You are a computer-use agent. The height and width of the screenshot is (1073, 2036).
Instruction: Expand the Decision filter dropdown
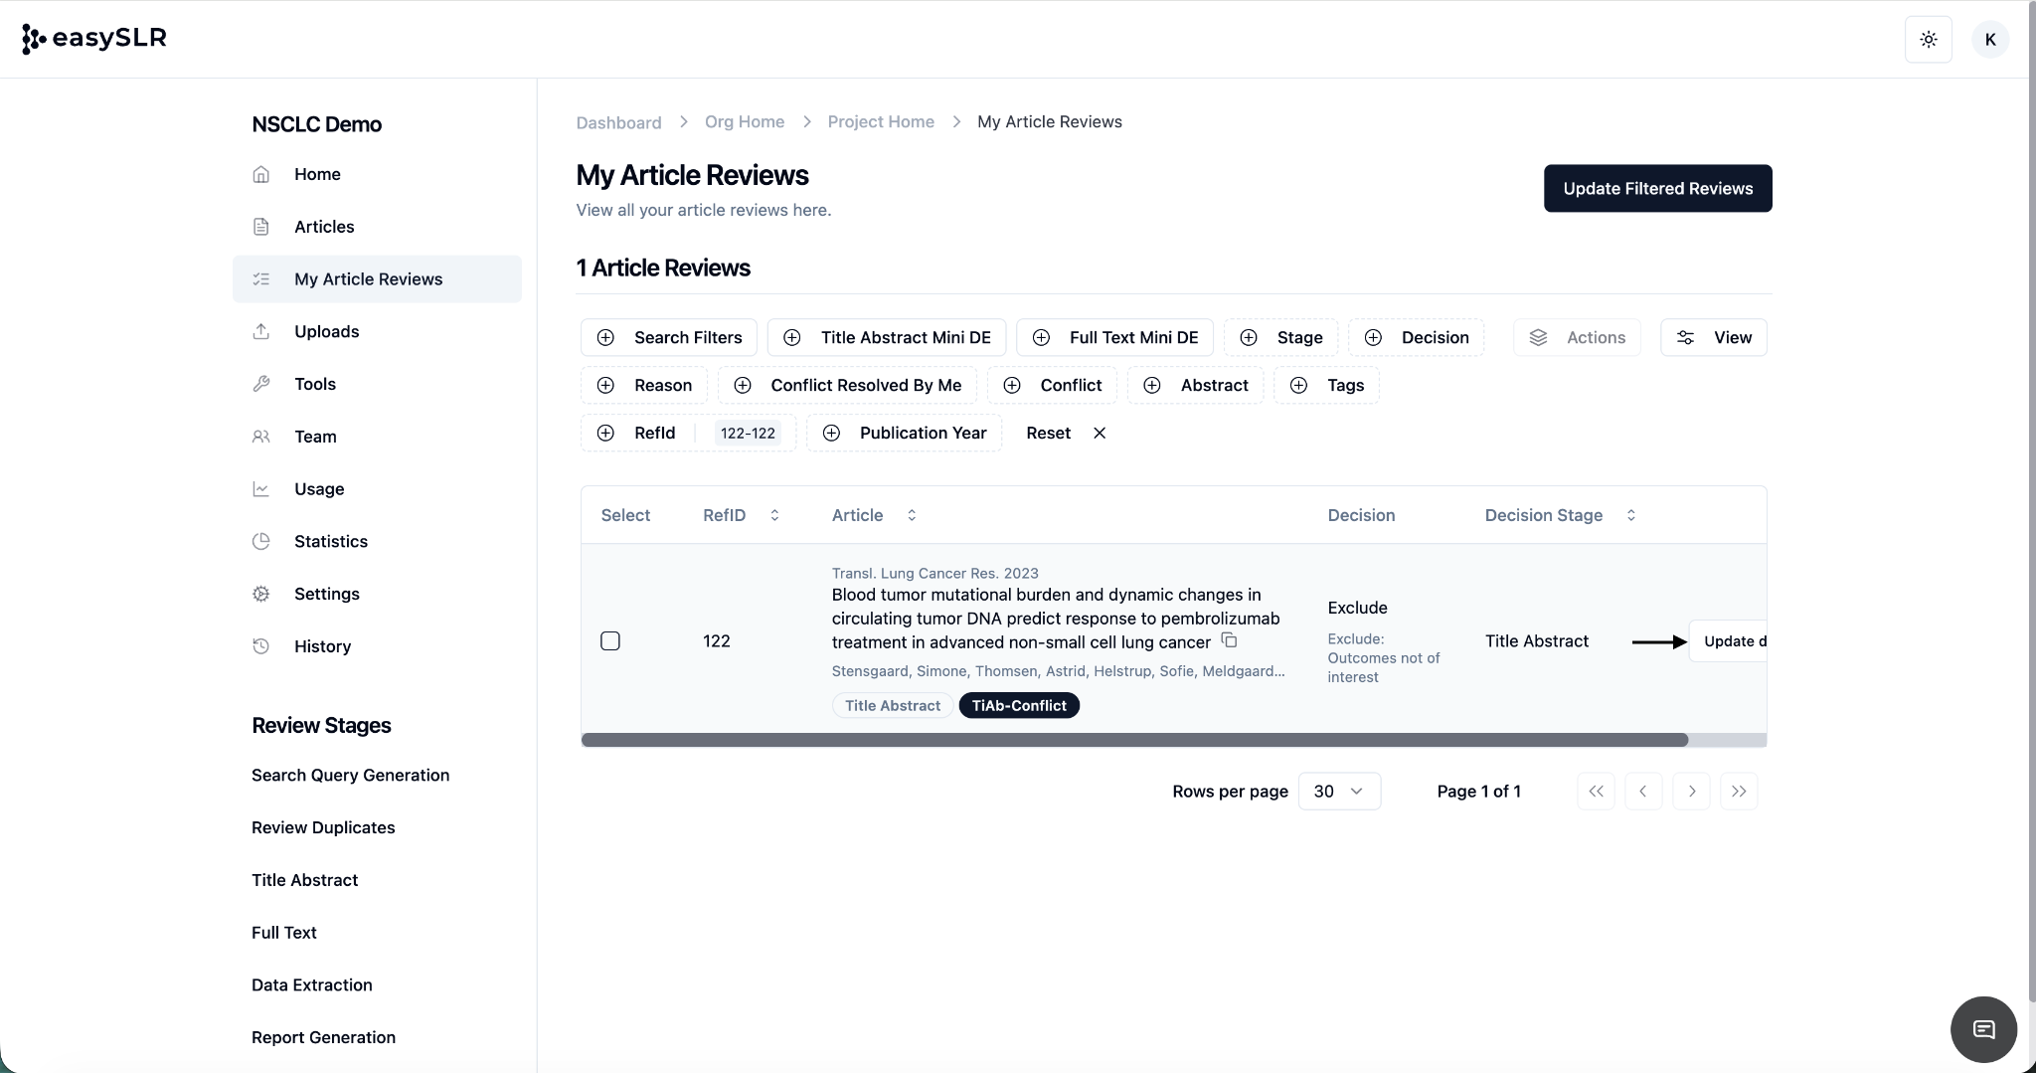point(1416,337)
